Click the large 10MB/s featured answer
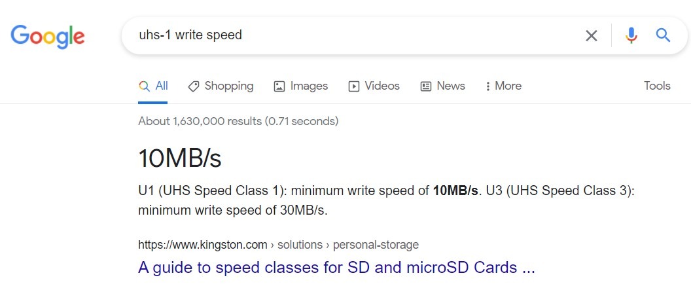 pyautogui.click(x=180, y=158)
